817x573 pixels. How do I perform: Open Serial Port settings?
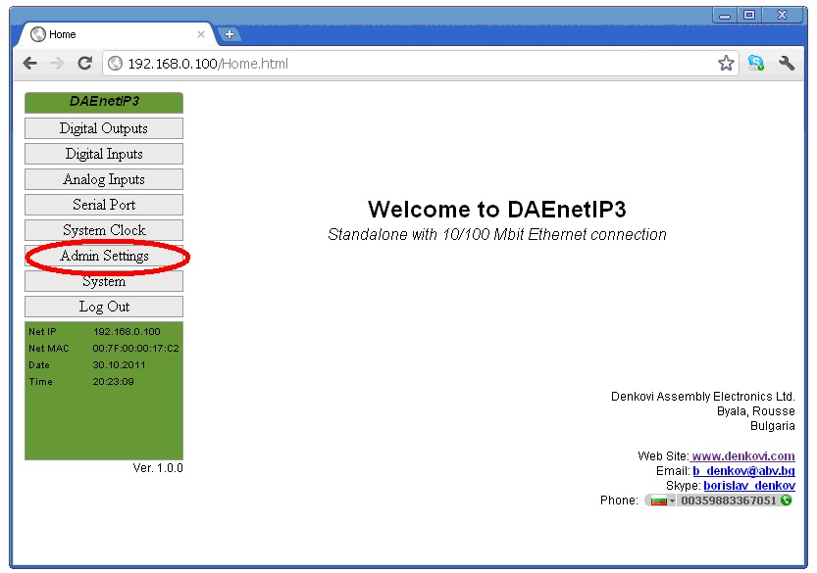104,205
